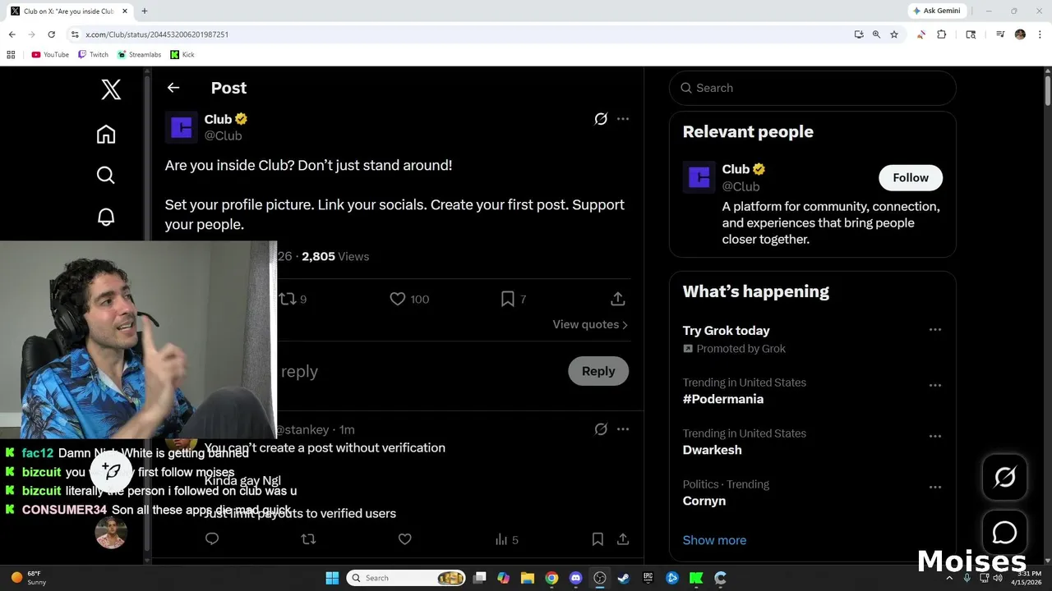This screenshot has height=591, width=1052.
Task: Bookmark the Club post showing 7
Action: point(514,299)
